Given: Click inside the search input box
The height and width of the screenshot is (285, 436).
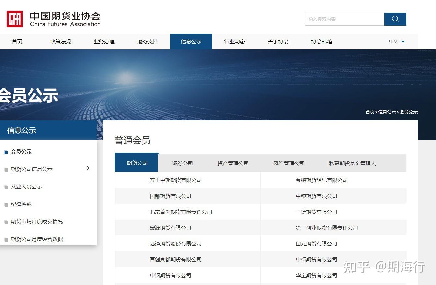Looking at the screenshot, I should (344, 19).
